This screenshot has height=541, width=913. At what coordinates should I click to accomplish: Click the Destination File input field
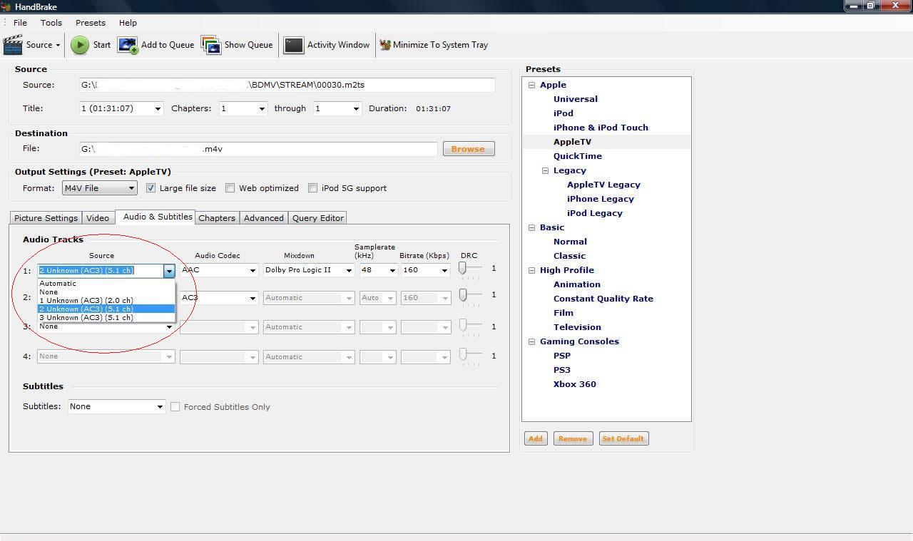[x=258, y=149]
